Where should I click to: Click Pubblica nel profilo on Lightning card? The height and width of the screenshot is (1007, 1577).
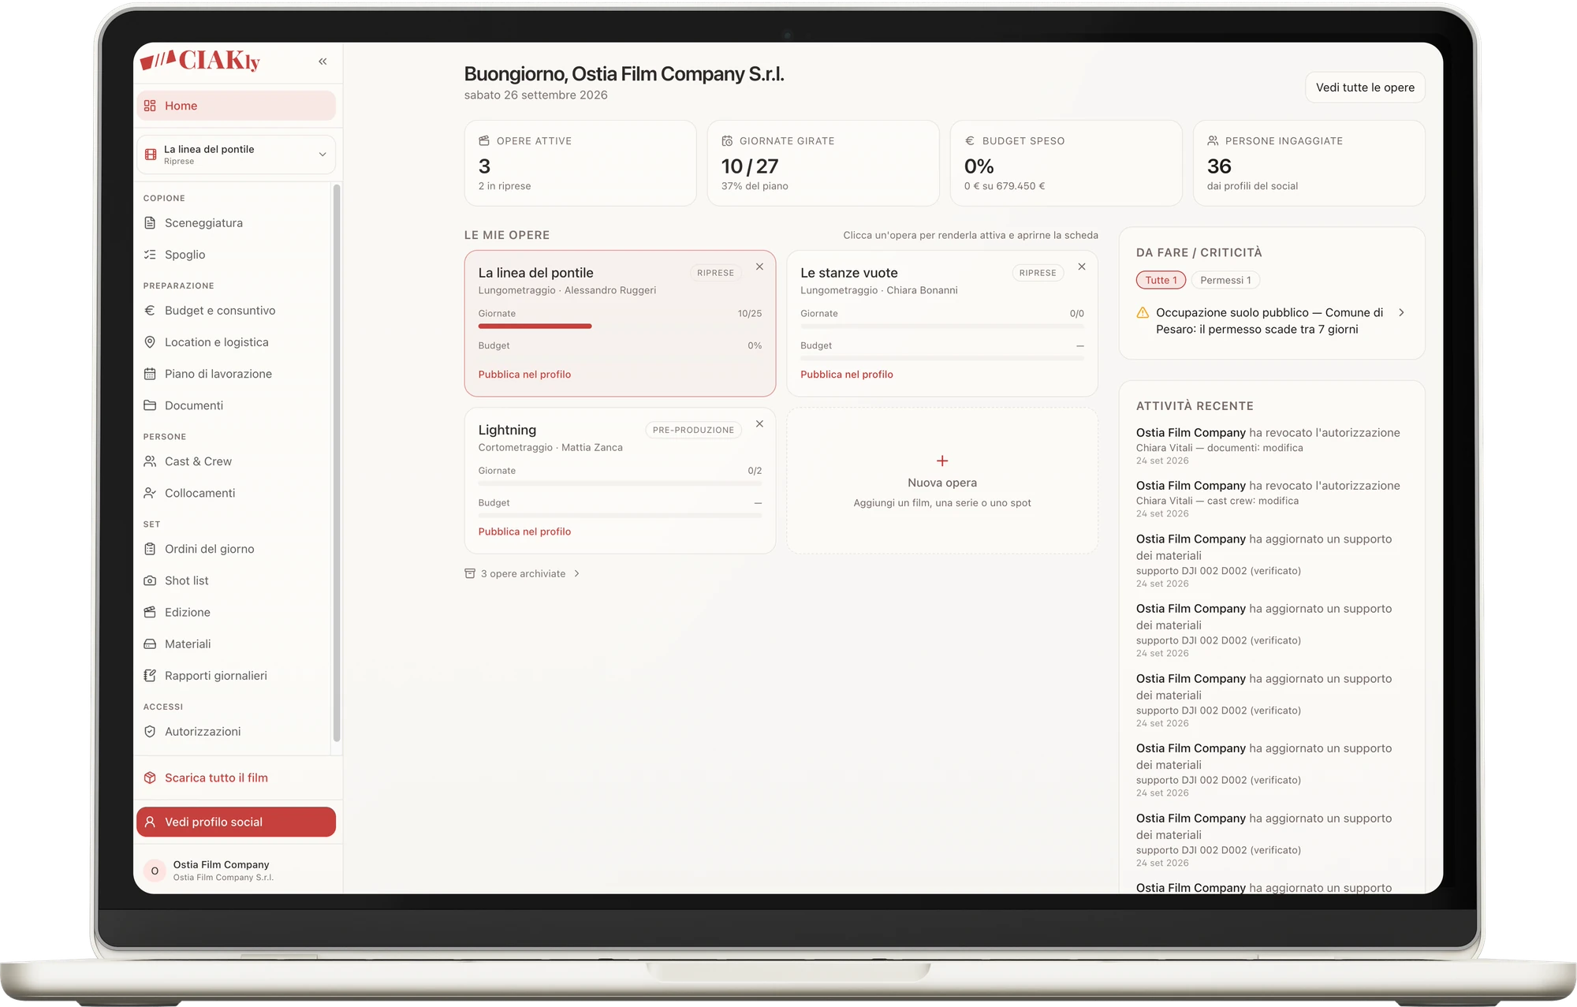[524, 531]
